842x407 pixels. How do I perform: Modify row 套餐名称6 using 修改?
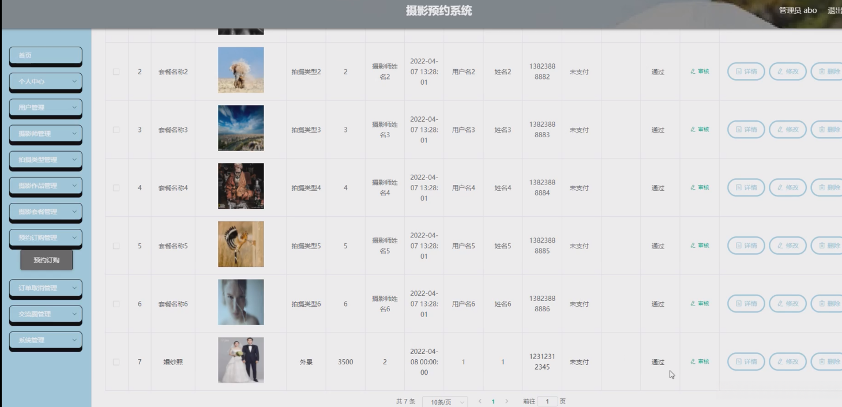point(788,303)
